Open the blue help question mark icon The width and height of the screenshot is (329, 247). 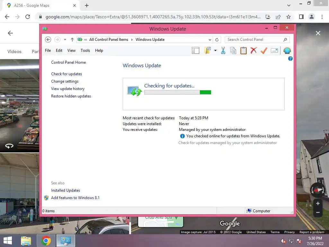point(290,59)
